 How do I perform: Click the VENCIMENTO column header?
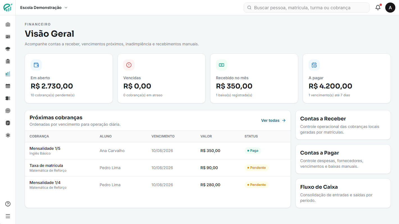(163, 136)
